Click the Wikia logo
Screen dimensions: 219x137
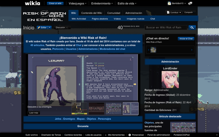(x=33, y=3)
